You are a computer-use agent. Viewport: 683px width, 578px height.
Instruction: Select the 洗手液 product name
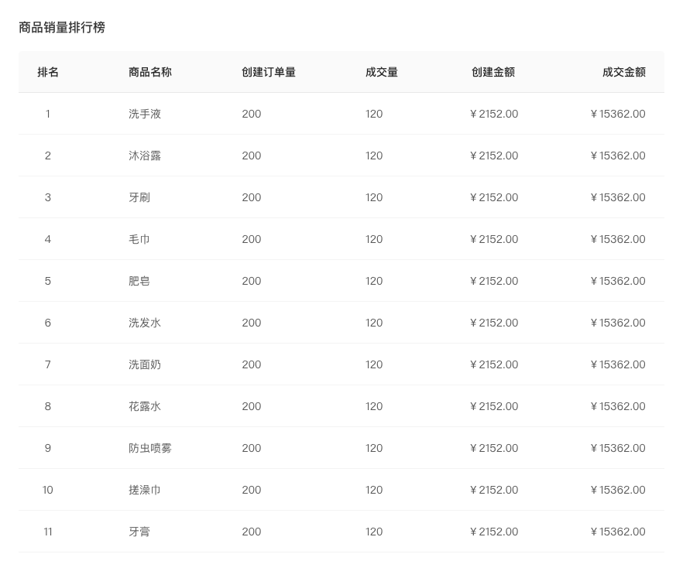tap(145, 114)
